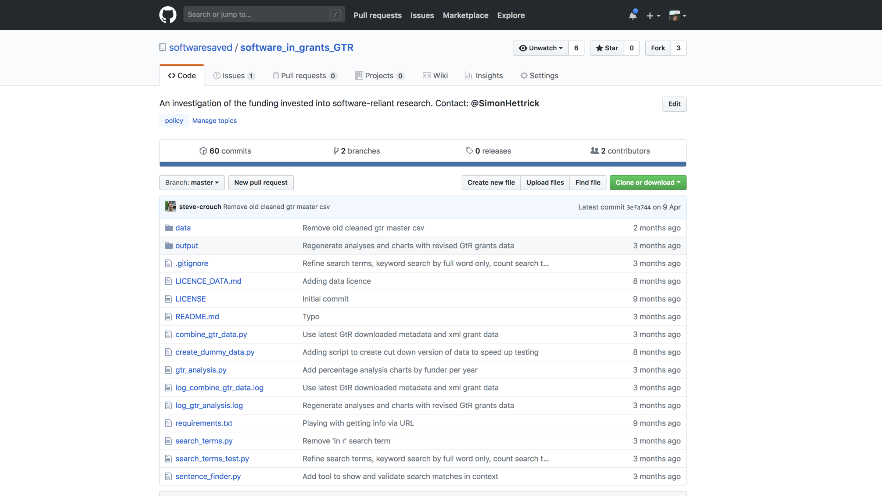Click the releases tag icon

(x=469, y=151)
